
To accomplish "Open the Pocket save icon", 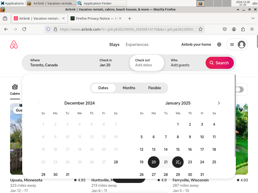I will [x=224, y=29].
